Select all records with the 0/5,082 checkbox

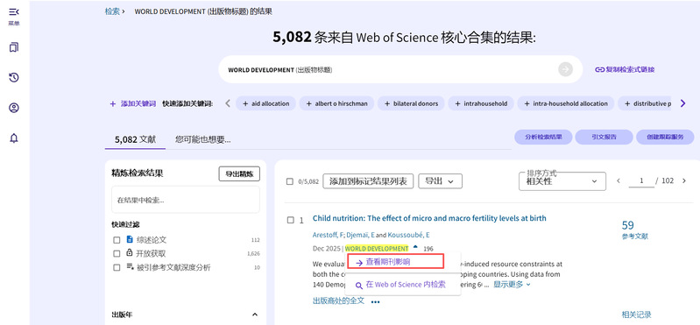[x=290, y=181]
